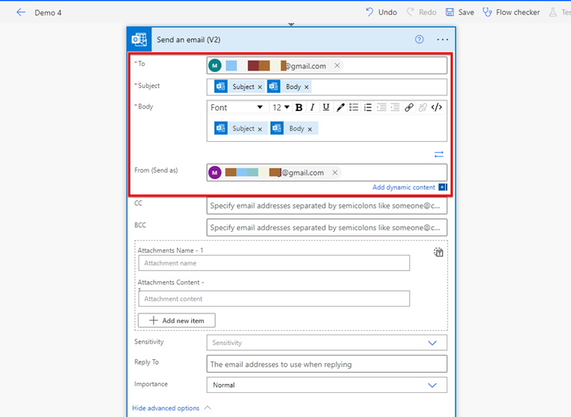Open help for Send an email action
The image size is (571, 417).
pyautogui.click(x=419, y=39)
